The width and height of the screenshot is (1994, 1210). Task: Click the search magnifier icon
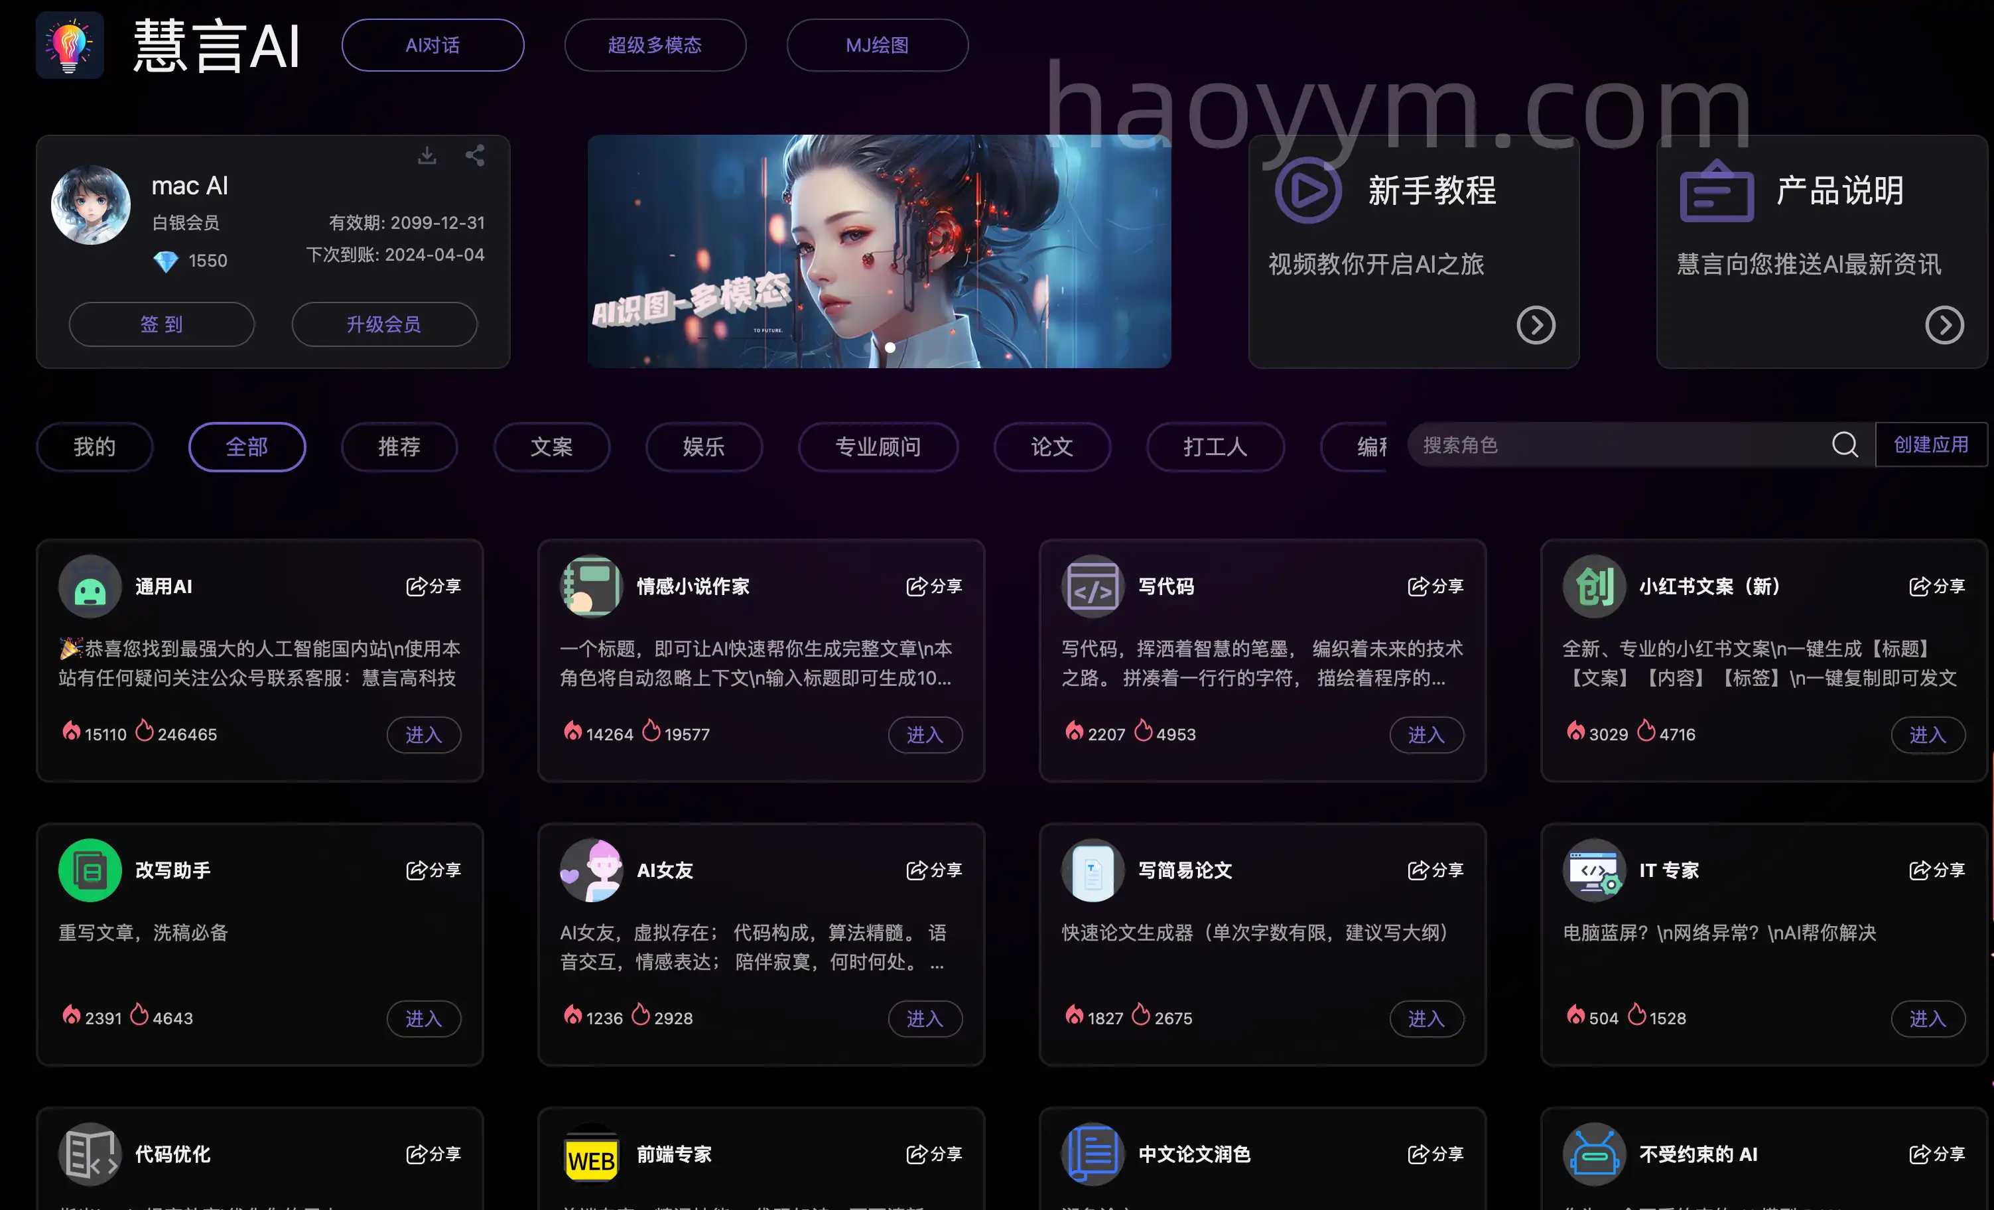(1845, 444)
